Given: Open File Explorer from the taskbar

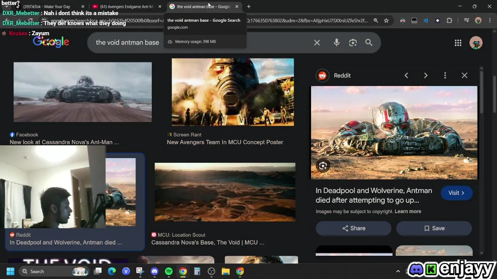Looking at the screenshot, I should click(226, 271).
